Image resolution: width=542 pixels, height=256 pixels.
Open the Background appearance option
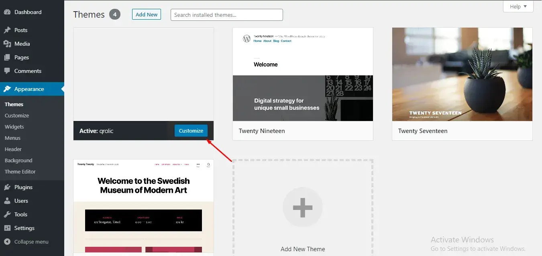tap(18, 160)
